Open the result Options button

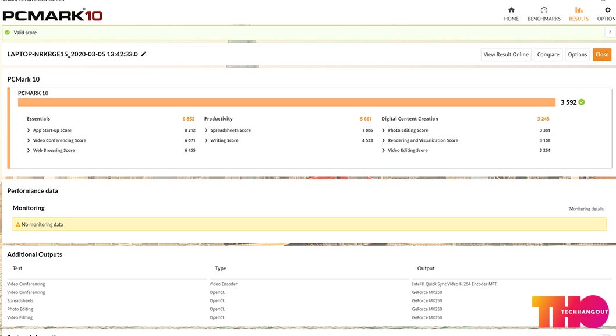(x=577, y=55)
